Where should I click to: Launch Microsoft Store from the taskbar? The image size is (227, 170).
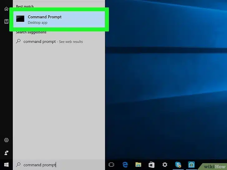pos(152,165)
